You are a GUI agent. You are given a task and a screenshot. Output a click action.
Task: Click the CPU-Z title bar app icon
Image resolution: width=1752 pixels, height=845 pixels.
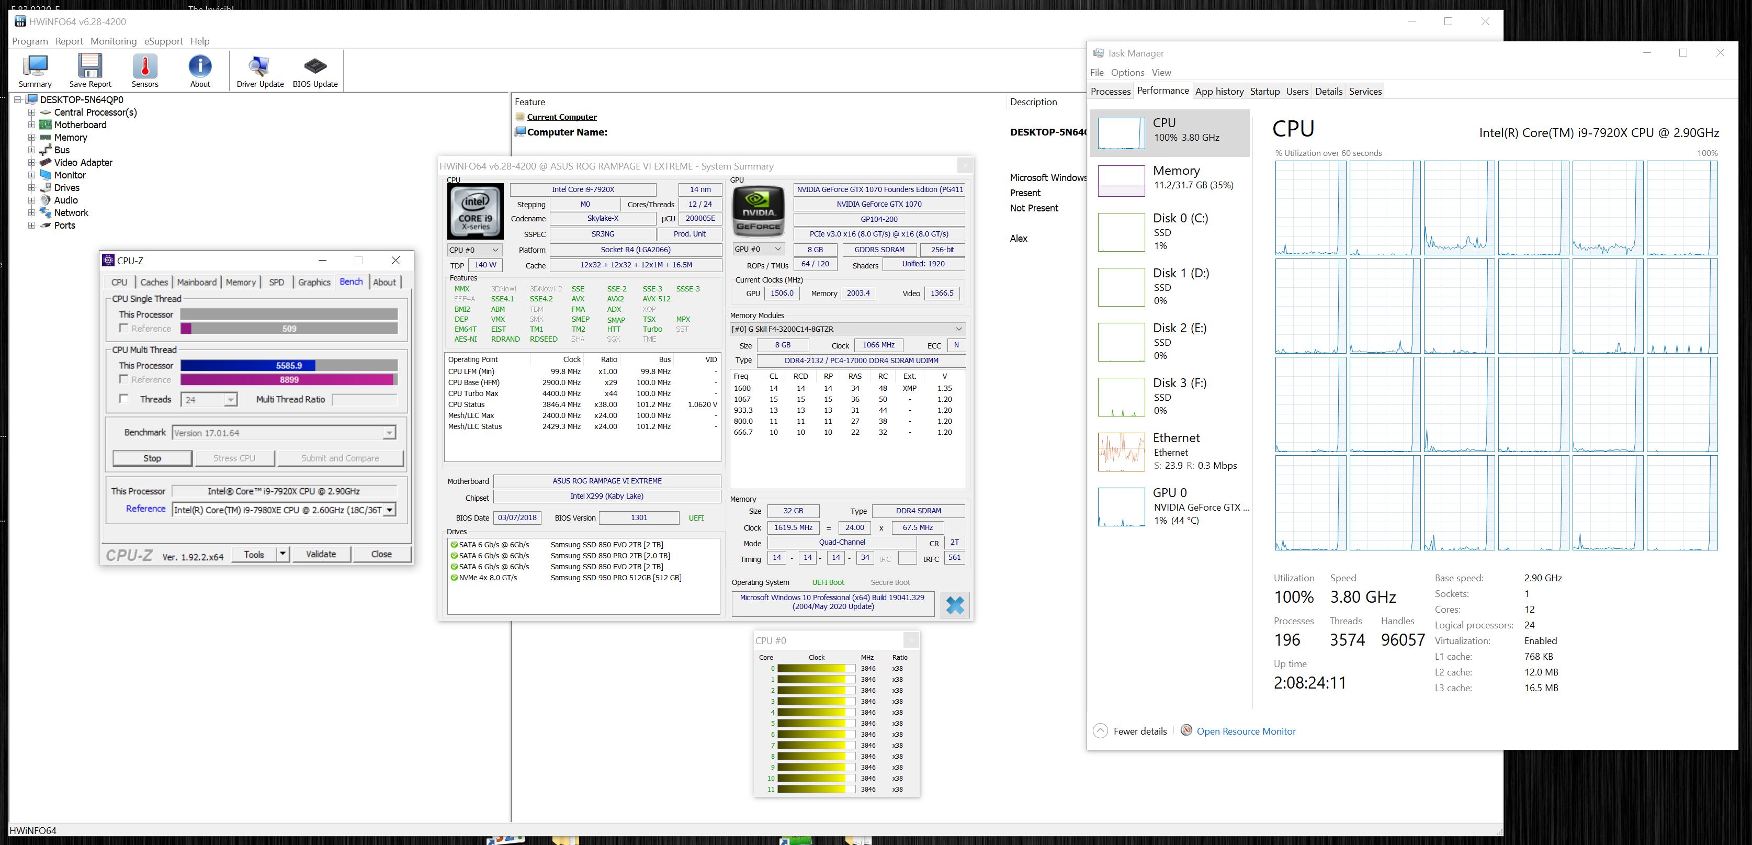pos(108,260)
